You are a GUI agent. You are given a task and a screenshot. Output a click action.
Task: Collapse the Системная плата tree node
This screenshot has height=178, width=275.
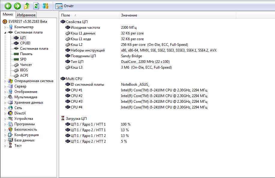click(x=5, y=32)
